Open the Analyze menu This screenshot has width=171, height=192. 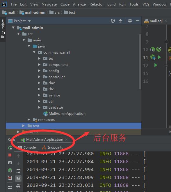pyautogui.click(x=79, y=4)
